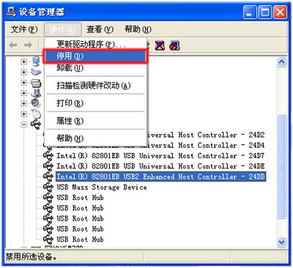This screenshot has width=293, height=268.
Task: Click the computer icon in device tree
Action: [x=36, y=62]
